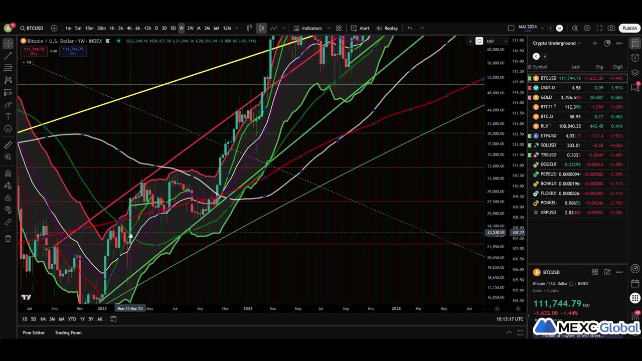Click the redo arrow
Image resolution: width=642 pixels, height=361 pixels.
(x=422, y=28)
